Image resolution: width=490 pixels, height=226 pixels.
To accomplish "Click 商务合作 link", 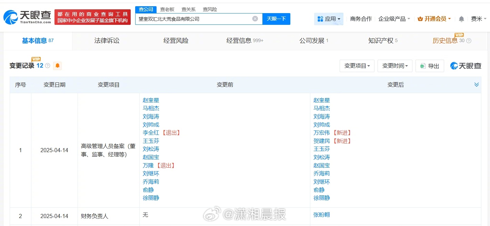I will click(361, 19).
